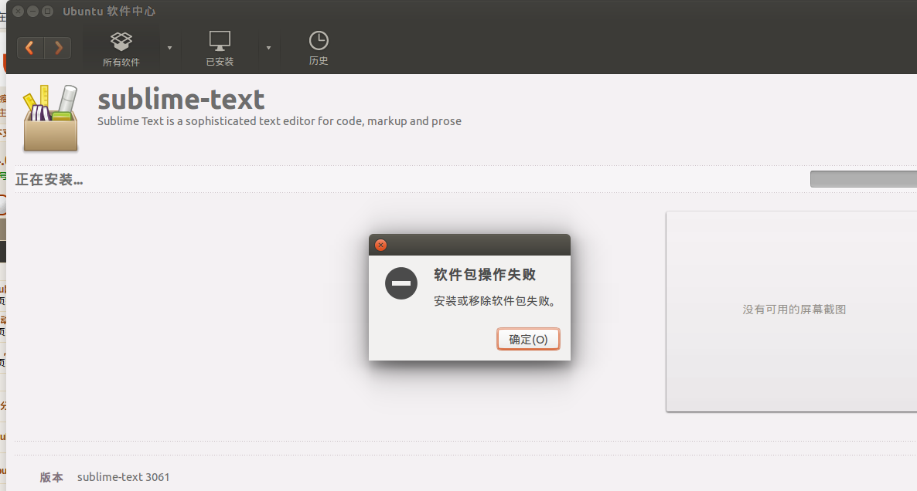
Task: Click the installation progress bar
Action: 863,179
